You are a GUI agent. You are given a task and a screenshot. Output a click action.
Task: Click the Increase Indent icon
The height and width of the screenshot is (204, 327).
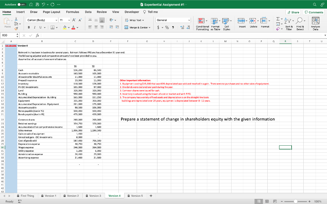pos(117,27)
